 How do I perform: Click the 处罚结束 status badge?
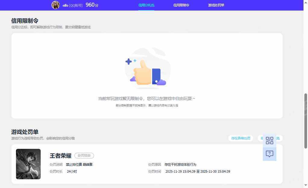84,155
